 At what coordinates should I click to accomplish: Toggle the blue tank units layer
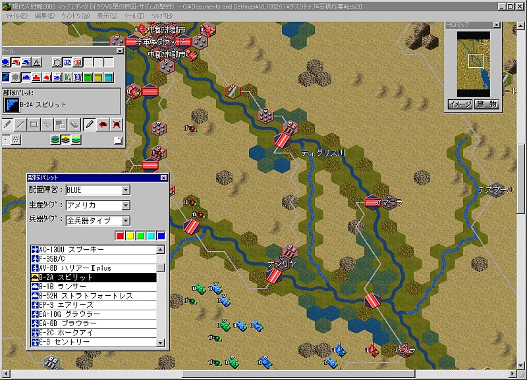pos(26,78)
